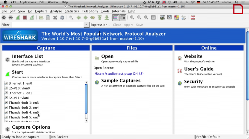Screen dimensions: 249x139
Task: Zoom in using the toolbar magnifier plus
Action: pos(132,17)
